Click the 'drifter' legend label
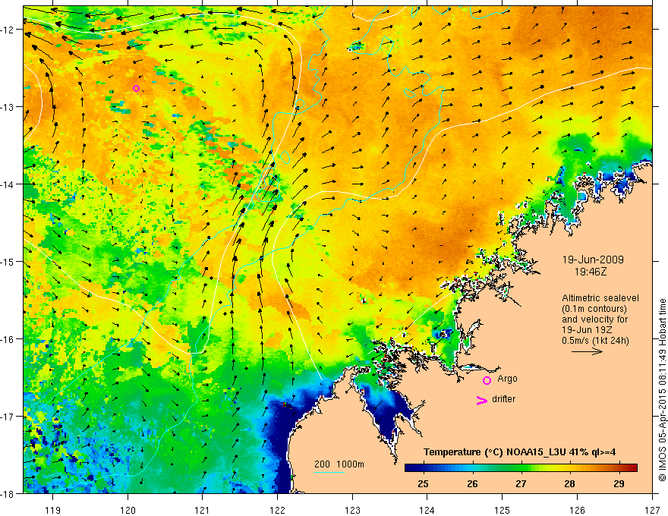668x516 pixels. pyautogui.click(x=503, y=399)
